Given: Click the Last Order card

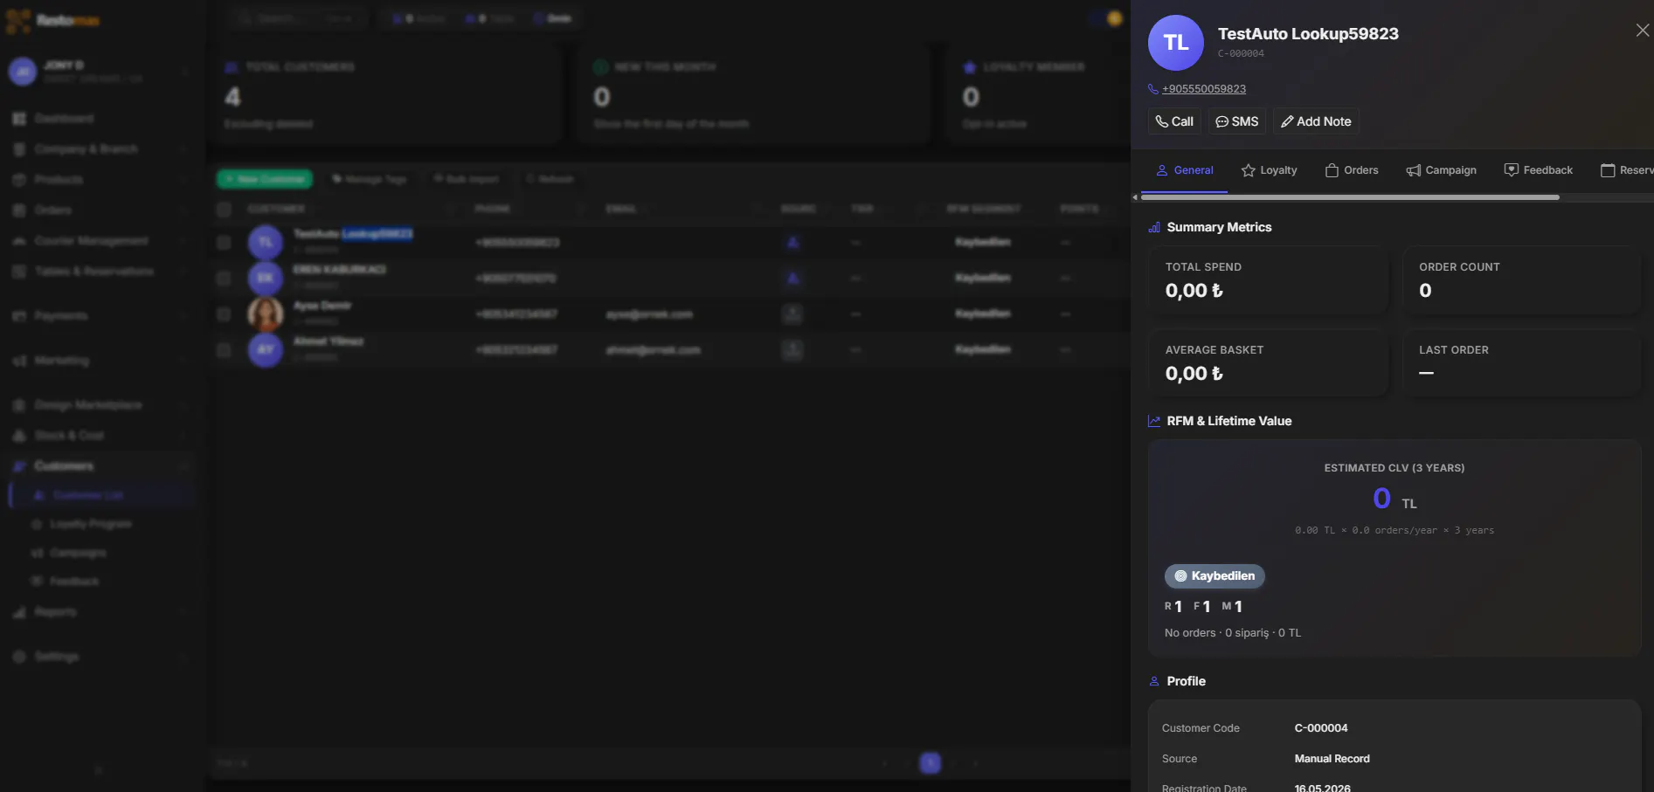Looking at the screenshot, I should click(1522, 362).
